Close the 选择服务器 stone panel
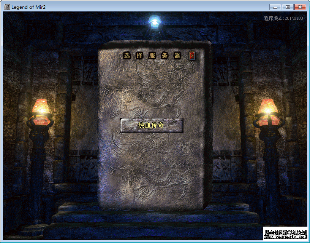Viewport: 310px width, 243px height. (192, 56)
